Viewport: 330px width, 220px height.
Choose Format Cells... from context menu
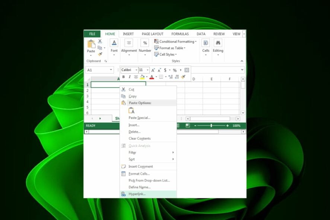[148, 174]
